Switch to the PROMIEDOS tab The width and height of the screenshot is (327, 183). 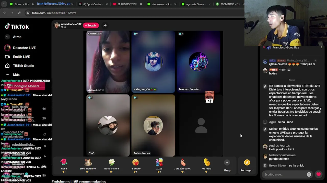click(229, 4)
